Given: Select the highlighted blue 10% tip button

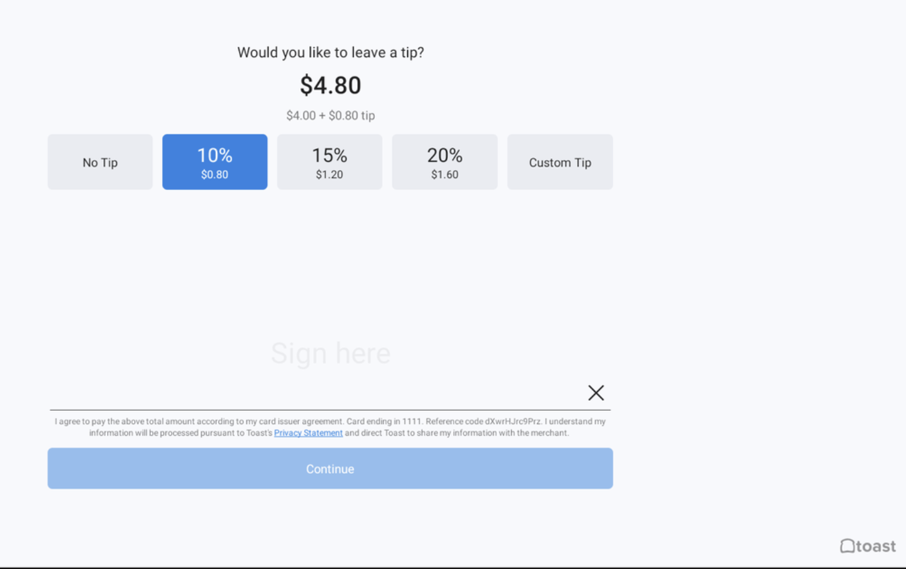Looking at the screenshot, I should pyautogui.click(x=215, y=161).
